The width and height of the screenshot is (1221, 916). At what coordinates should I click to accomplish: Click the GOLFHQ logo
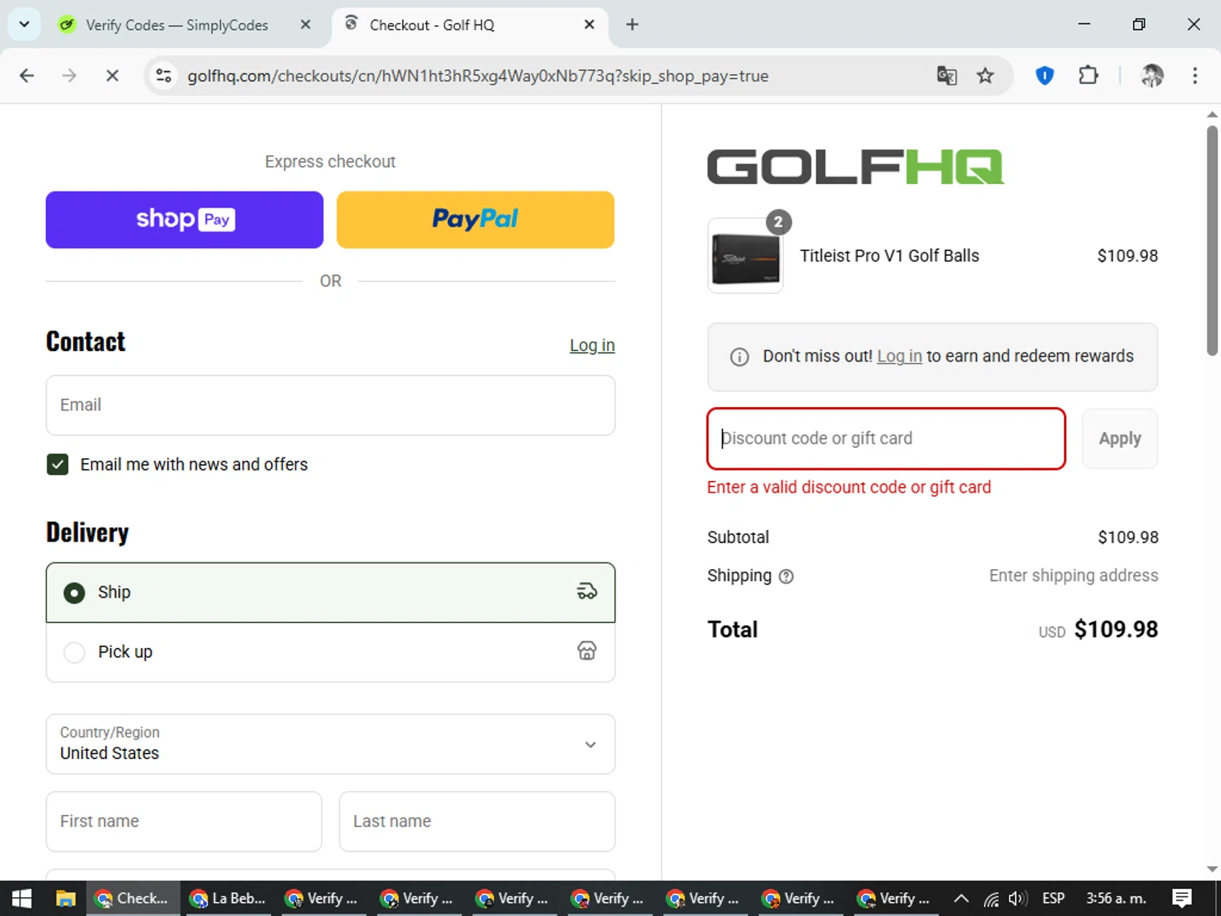(x=856, y=167)
